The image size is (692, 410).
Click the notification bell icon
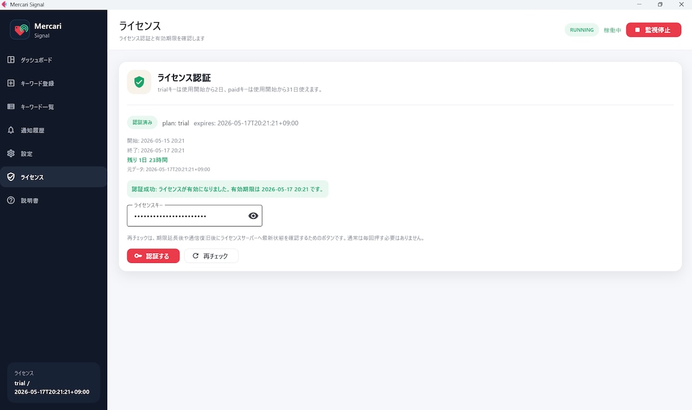point(11,130)
